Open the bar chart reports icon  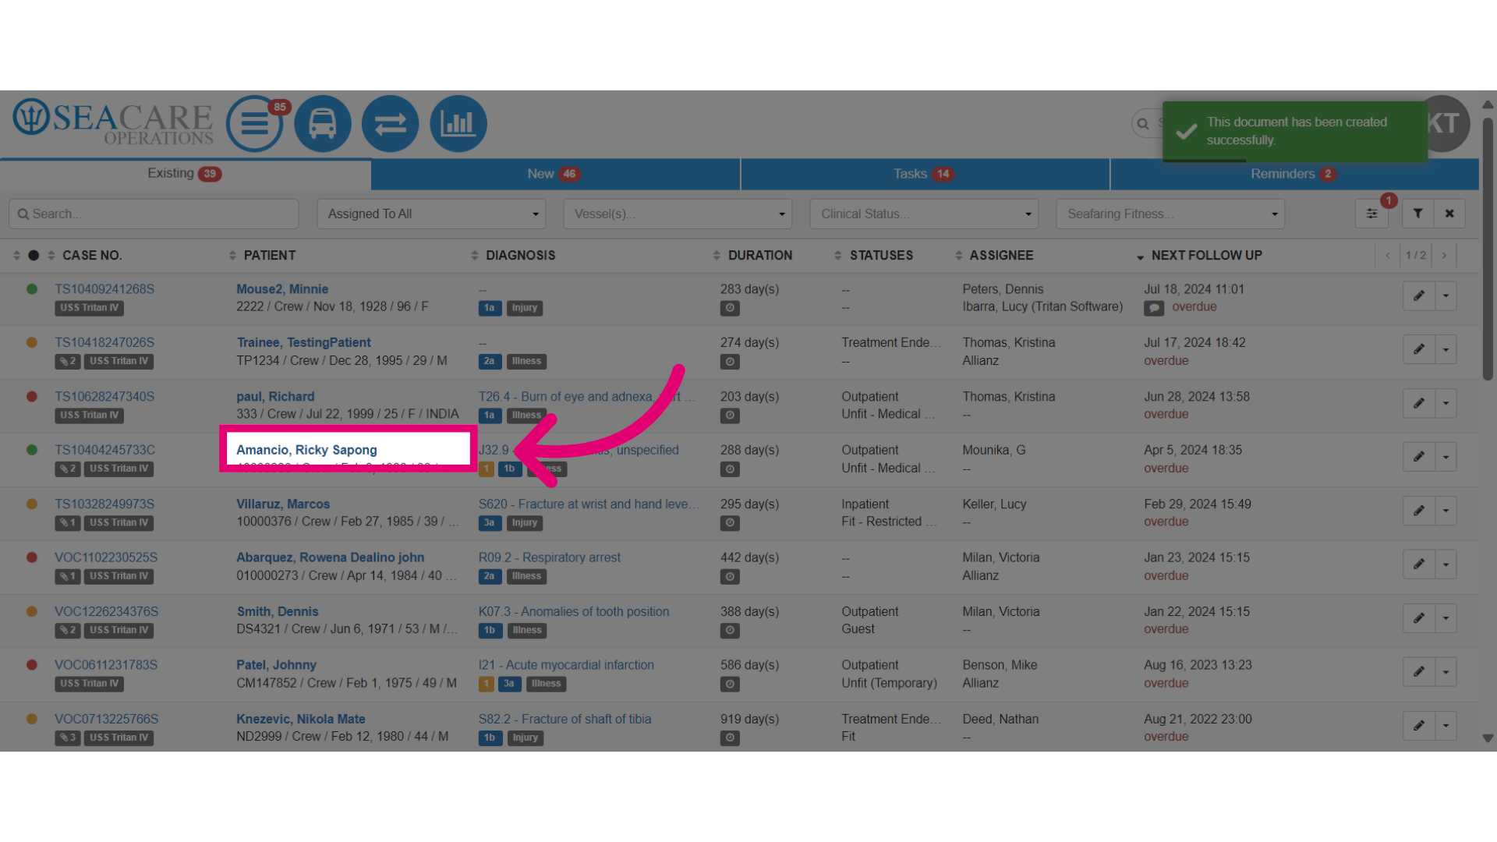[458, 123]
